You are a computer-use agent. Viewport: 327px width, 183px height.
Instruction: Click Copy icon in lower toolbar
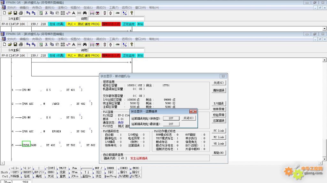[x=52, y=44]
